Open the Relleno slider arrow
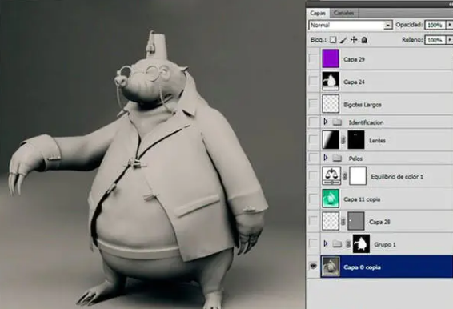 (450, 40)
